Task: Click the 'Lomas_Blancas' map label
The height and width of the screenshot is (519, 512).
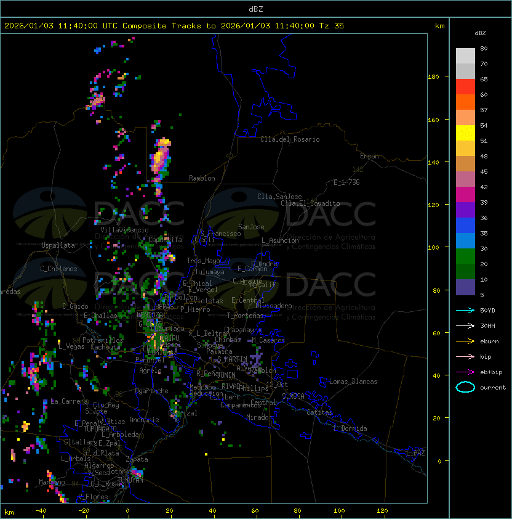Action: (353, 382)
